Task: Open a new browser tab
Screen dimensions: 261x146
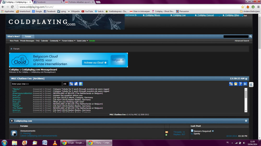Action: (98, 2)
